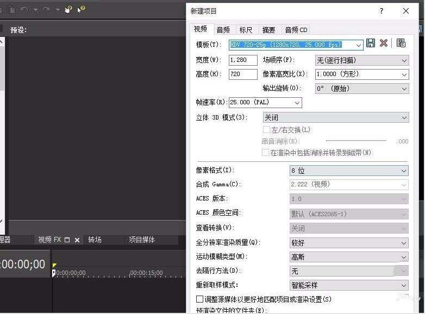Viewport: 425px width, 314px height.
Task: Click the redo arrow toolbar icon
Action: pos(46,10)
